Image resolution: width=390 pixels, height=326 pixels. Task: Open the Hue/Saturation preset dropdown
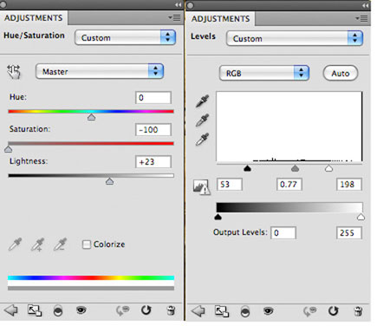pos(125,37)
